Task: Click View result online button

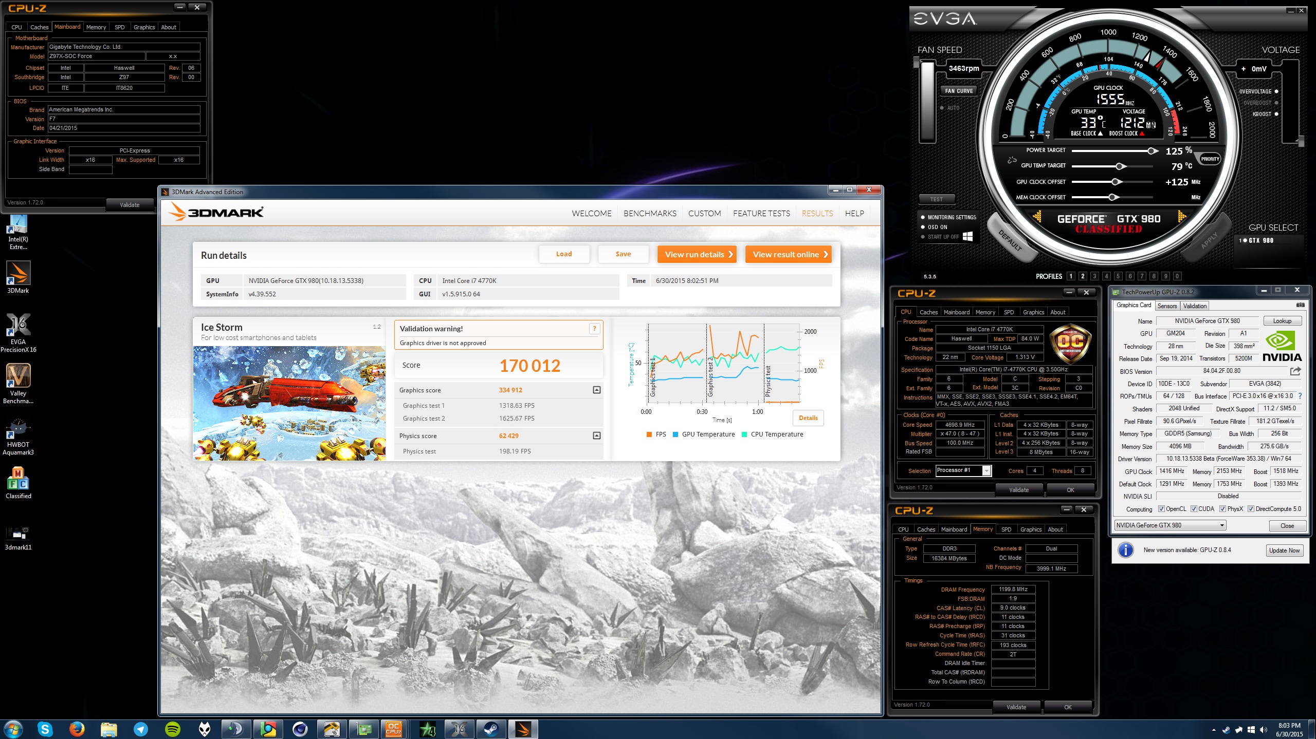Action: tap(788, 254)
